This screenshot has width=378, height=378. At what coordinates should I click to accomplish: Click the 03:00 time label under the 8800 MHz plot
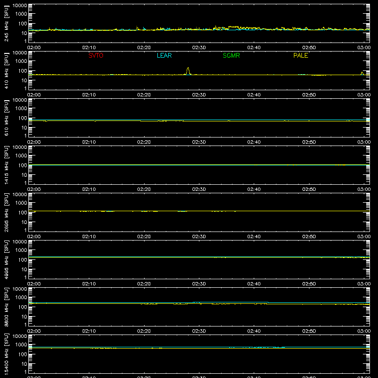coord(364,331)
